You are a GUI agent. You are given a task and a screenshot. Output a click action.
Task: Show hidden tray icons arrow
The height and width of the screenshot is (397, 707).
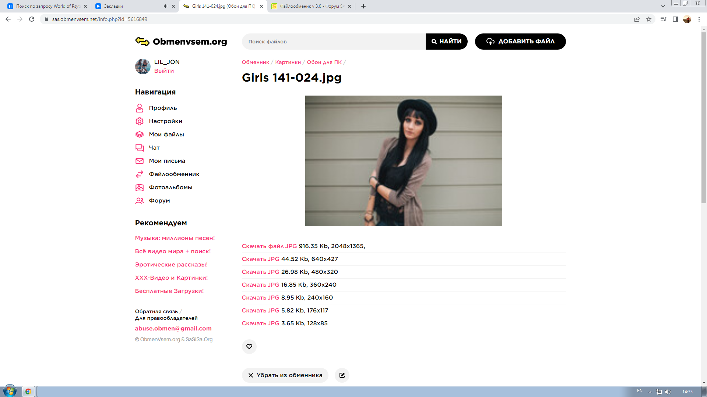(650, 391)
